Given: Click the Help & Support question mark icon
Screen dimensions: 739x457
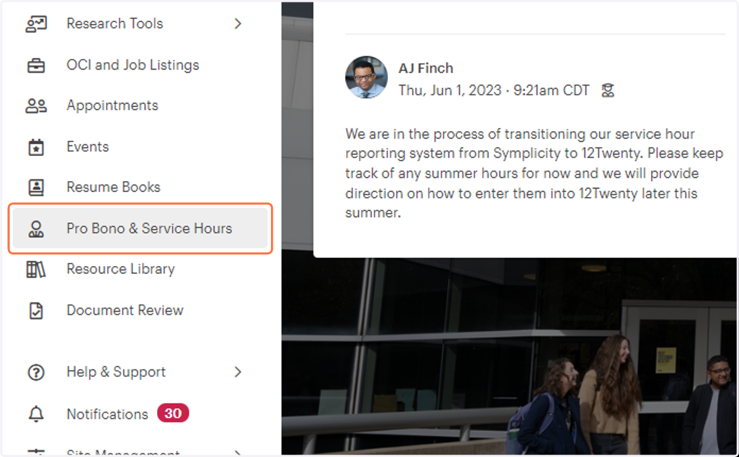Looking at the screenshot, I should 36,373.
